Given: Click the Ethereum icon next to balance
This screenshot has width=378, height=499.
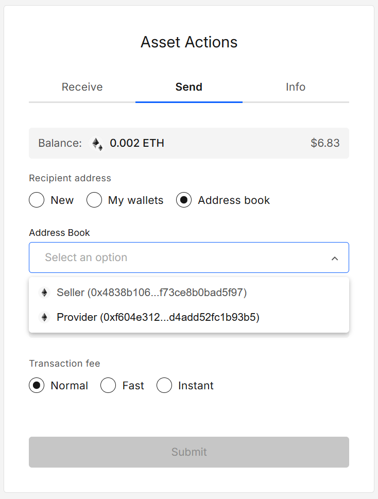Looking at the screenshot, I should (x=97, y=143).
